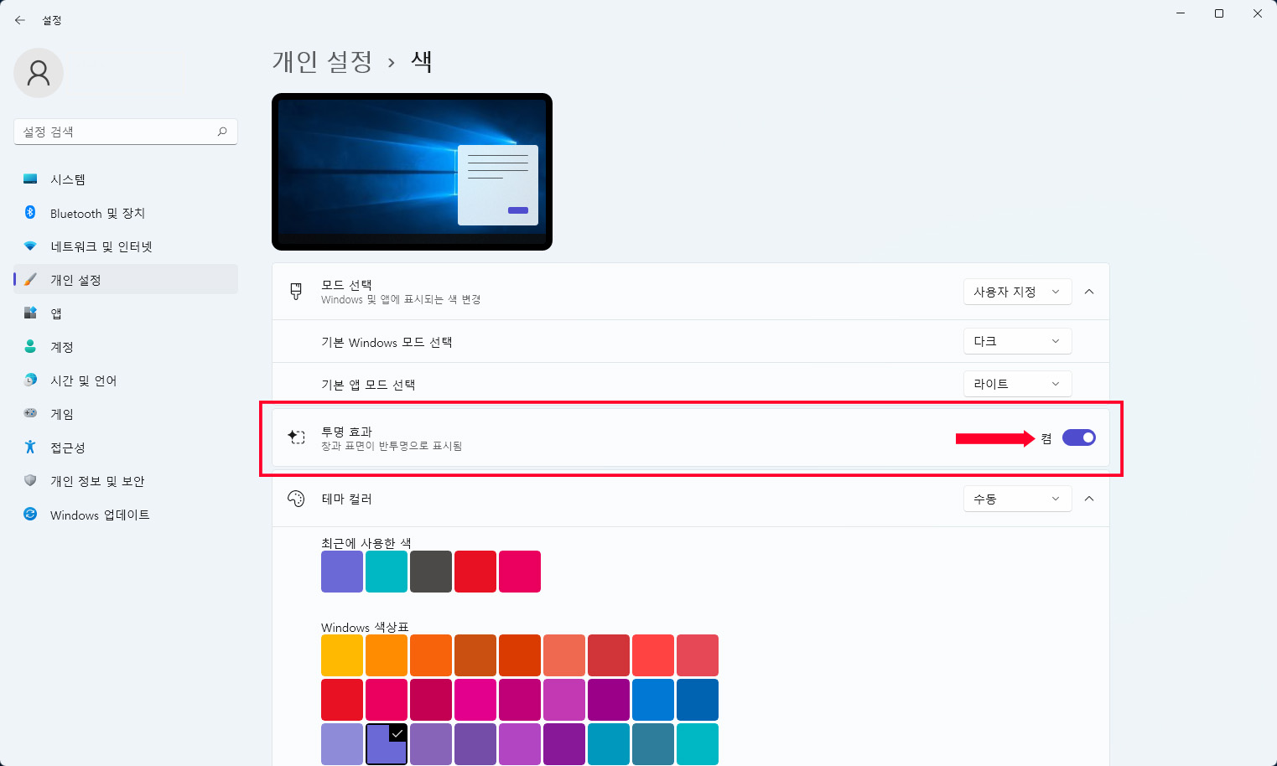Open the user account avatar
The width and height of the screenshot is (1277, 766).
tap(39, 73)
